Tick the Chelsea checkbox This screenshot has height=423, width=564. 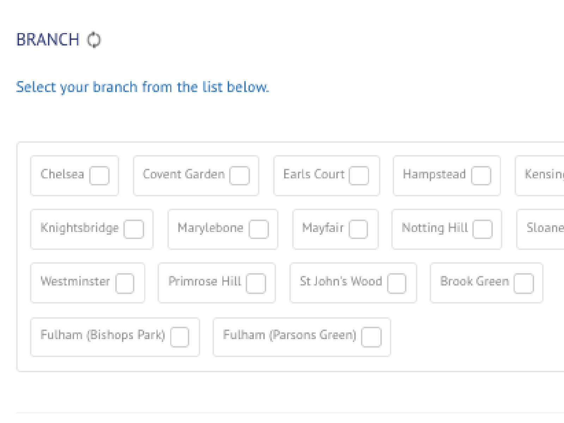click(x=99, y=176)
